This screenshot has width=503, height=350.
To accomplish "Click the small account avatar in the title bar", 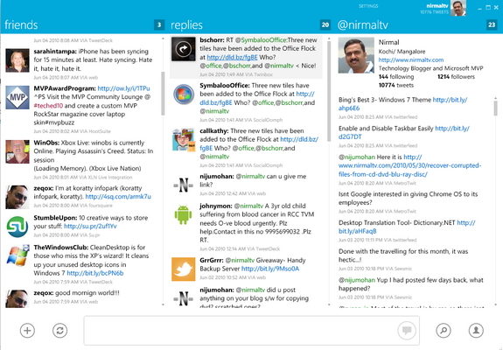I will click(x=458, y=8).
